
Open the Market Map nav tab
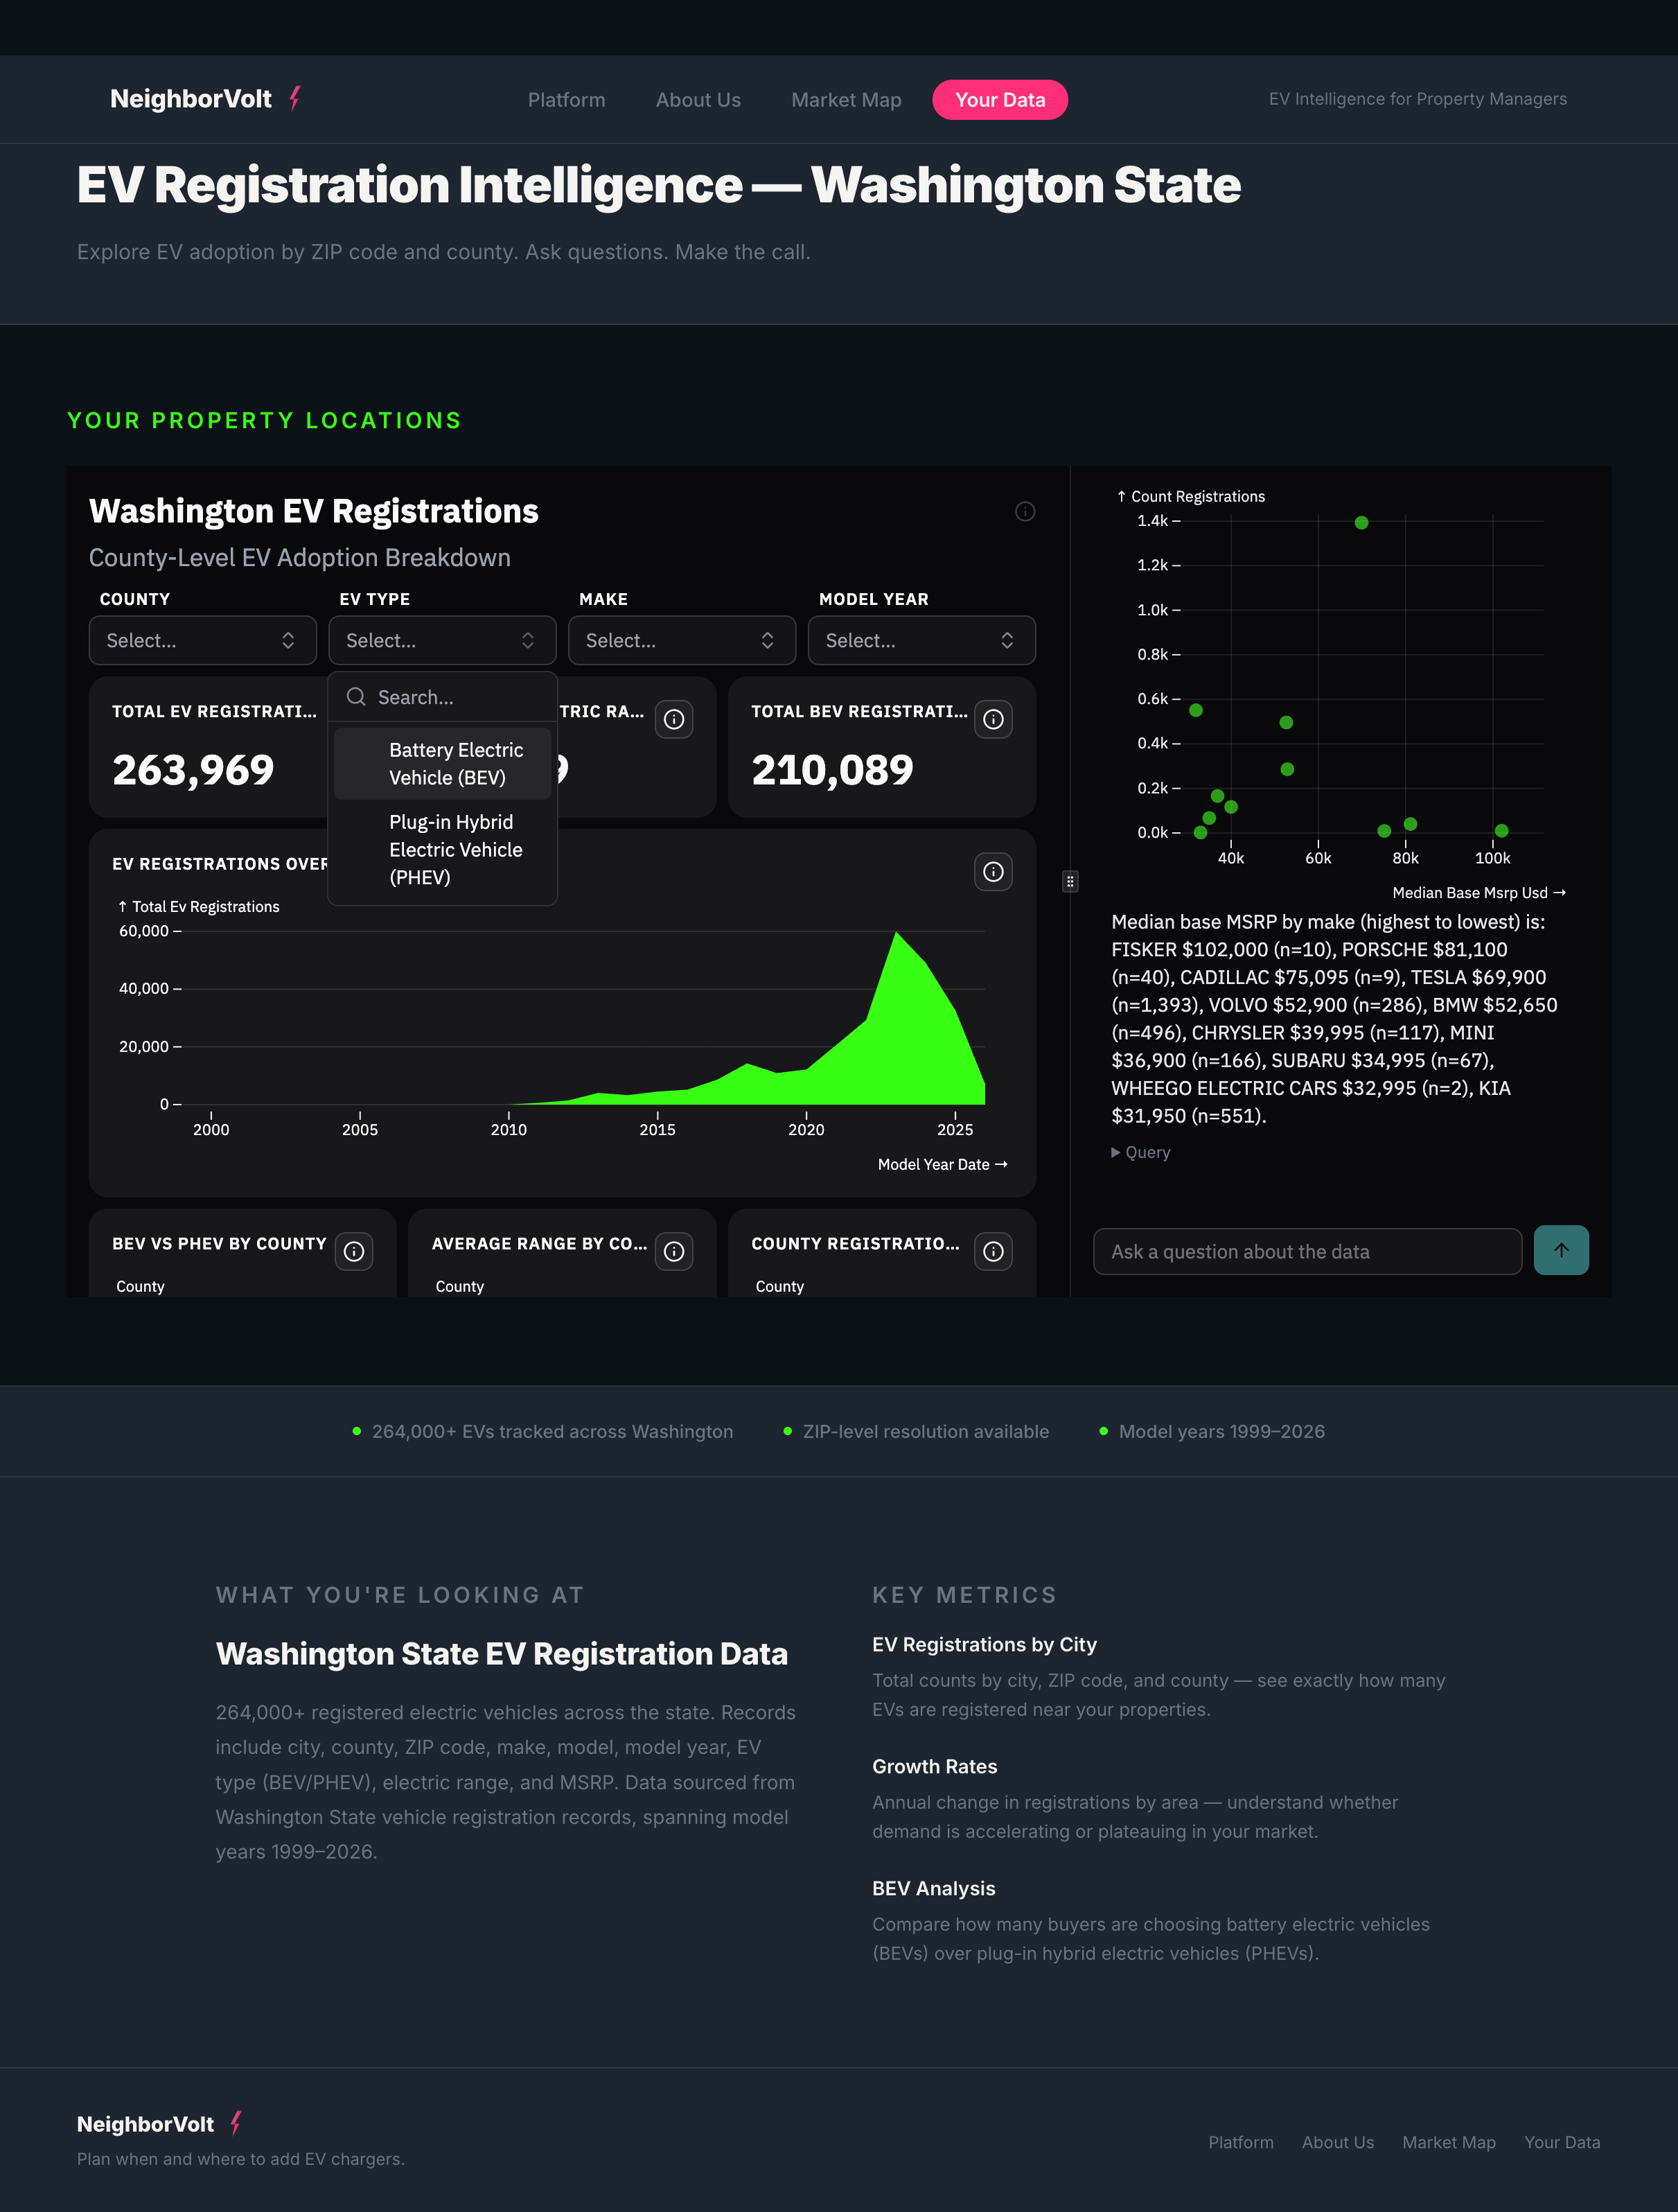(x=846, y=100)
